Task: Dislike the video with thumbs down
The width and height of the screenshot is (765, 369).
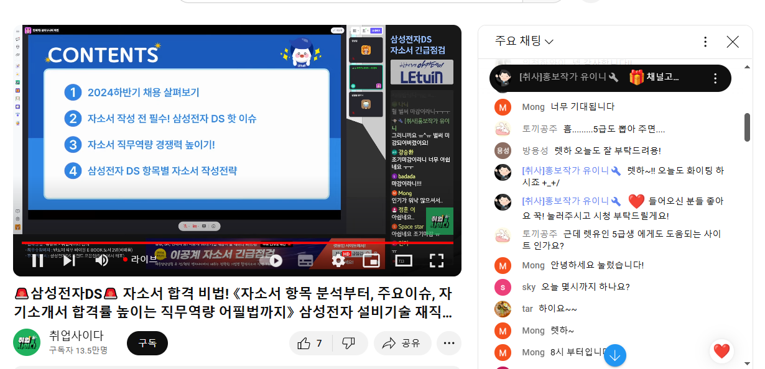Action: (x=349, y=344)
